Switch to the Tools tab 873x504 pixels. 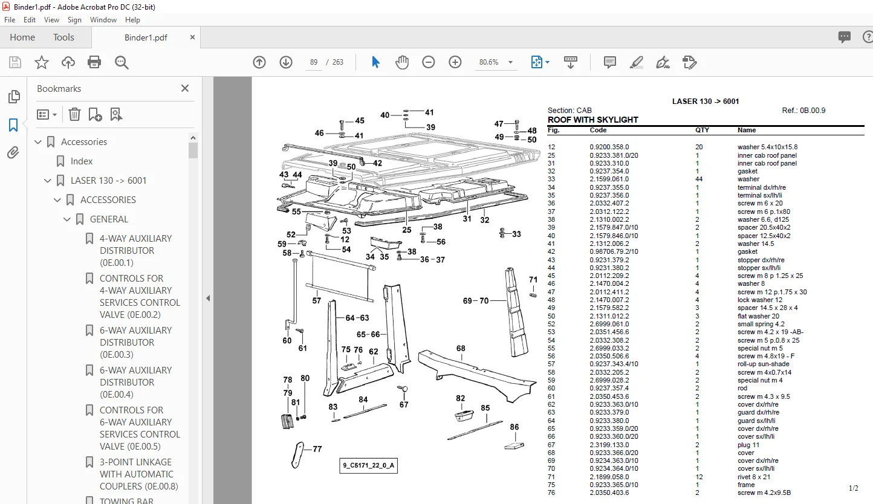click(x=63, y=37)
